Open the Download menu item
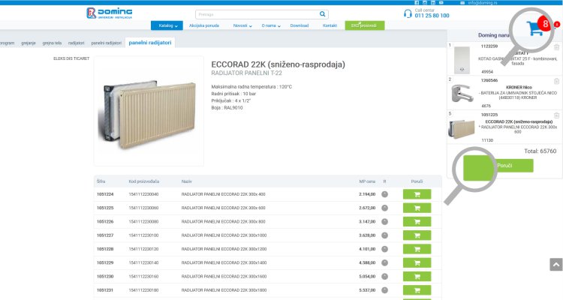The image size is (563, 300). click(x=300, y=25)
